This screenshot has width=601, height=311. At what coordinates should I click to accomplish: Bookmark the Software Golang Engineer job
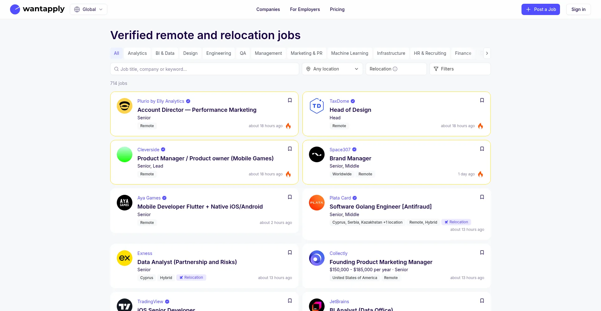[x=482, y=197]
